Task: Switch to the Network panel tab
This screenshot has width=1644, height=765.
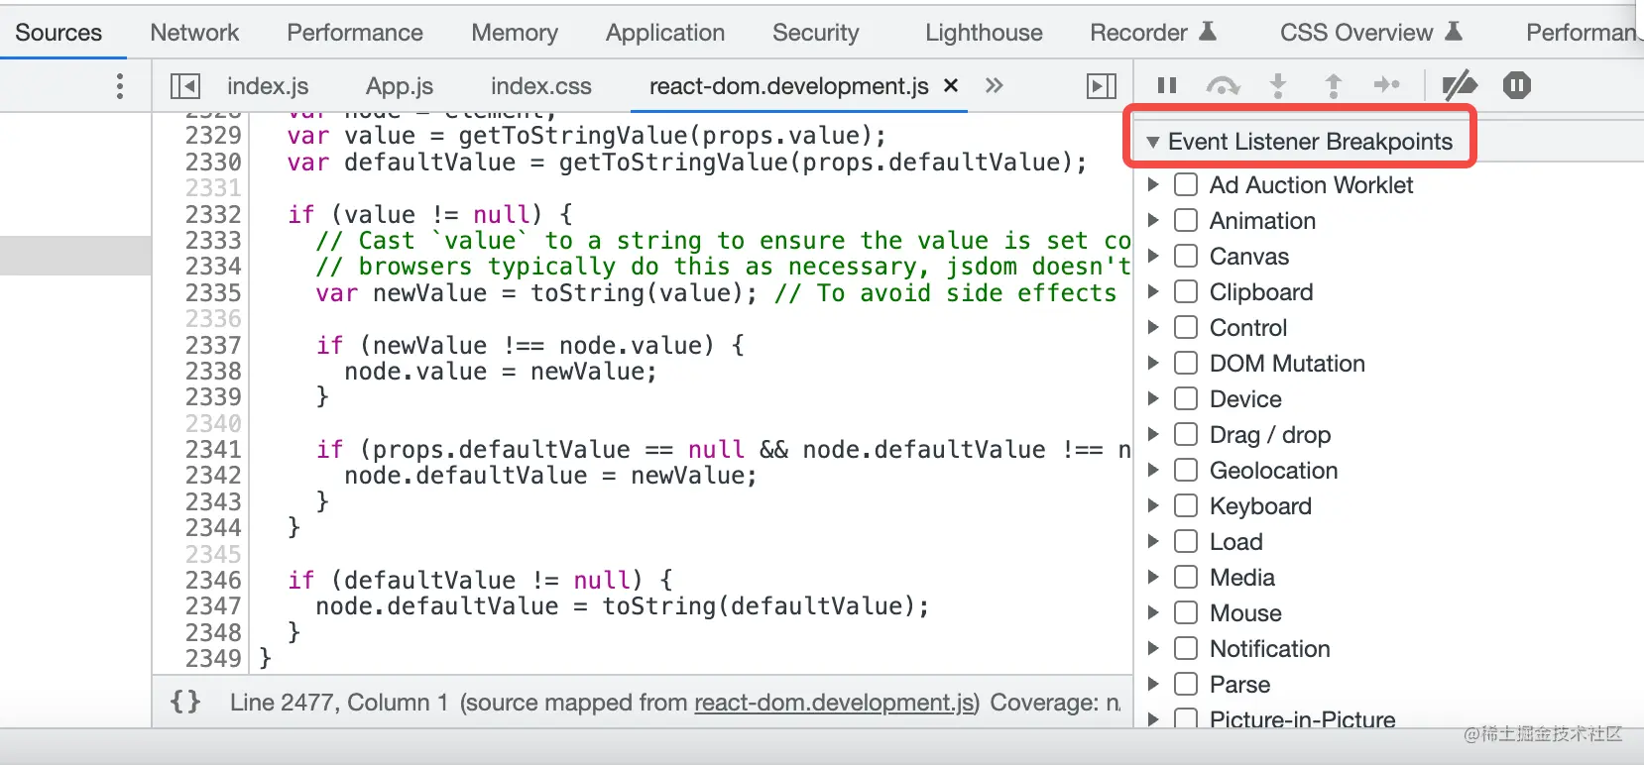Action: pos(194,33)
